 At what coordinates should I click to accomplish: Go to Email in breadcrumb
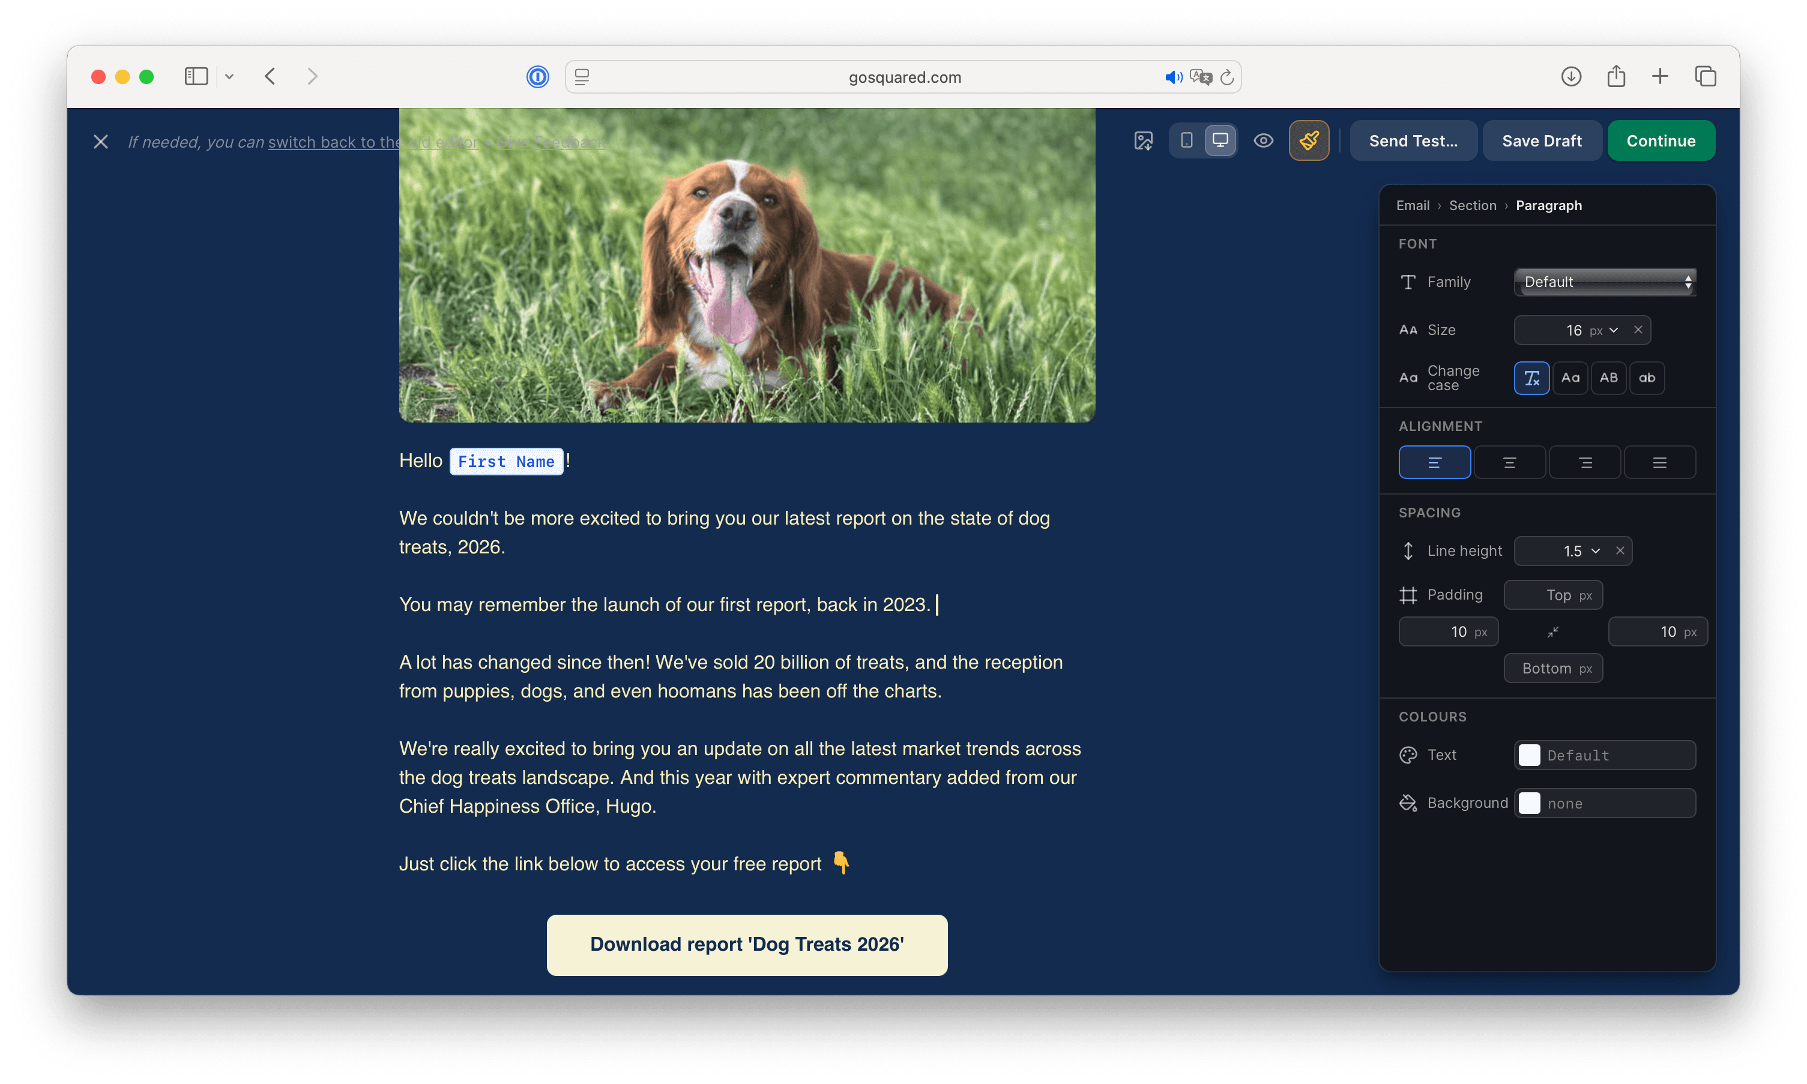[x=1413, y=205]
